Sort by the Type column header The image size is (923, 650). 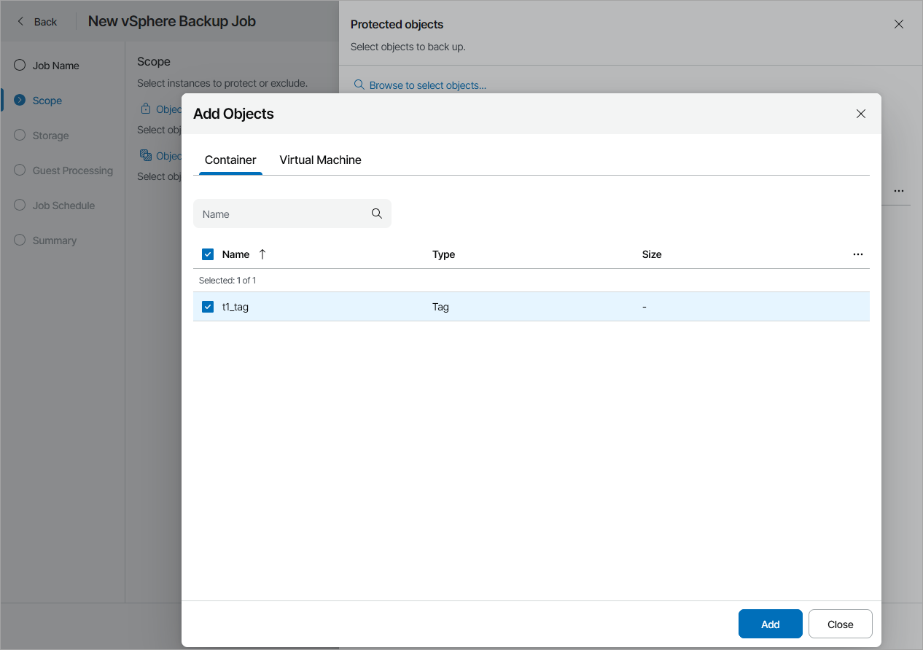(443, 254)
